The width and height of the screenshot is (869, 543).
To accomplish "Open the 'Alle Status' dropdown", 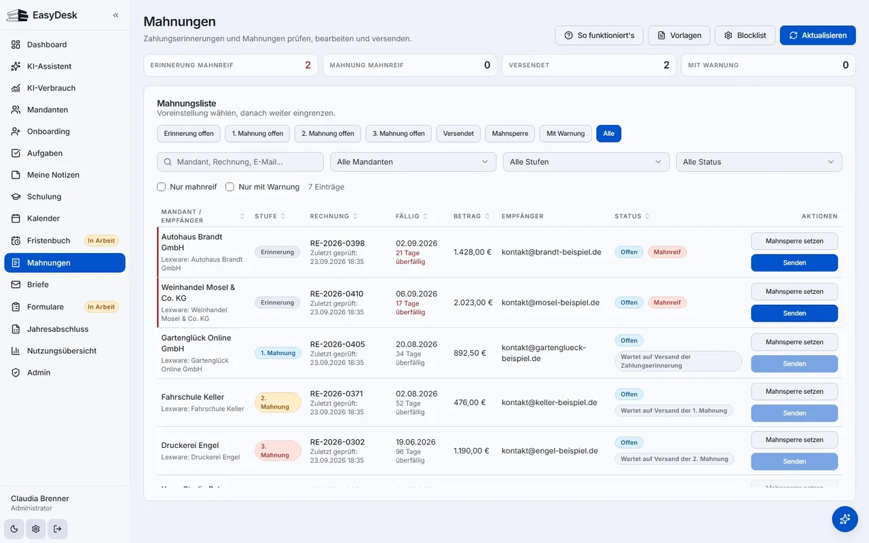I will coord(759,162).
